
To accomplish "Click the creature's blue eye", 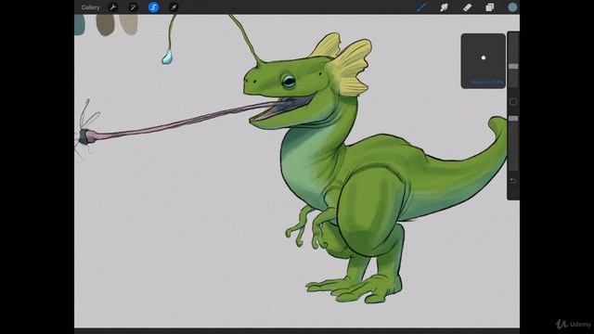I will pyautogui.click(x=289, y=81).
